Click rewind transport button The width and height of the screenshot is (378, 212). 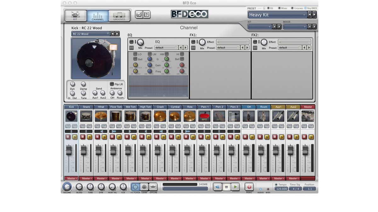(x=217, y=187)
